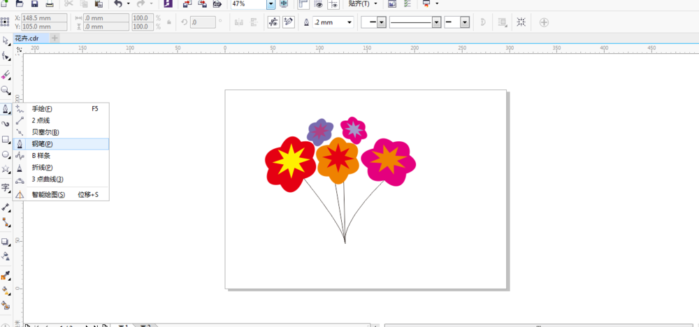Select the Artistic Media tool
This screenshot has height=327, width=699.
tap(6, 124)
